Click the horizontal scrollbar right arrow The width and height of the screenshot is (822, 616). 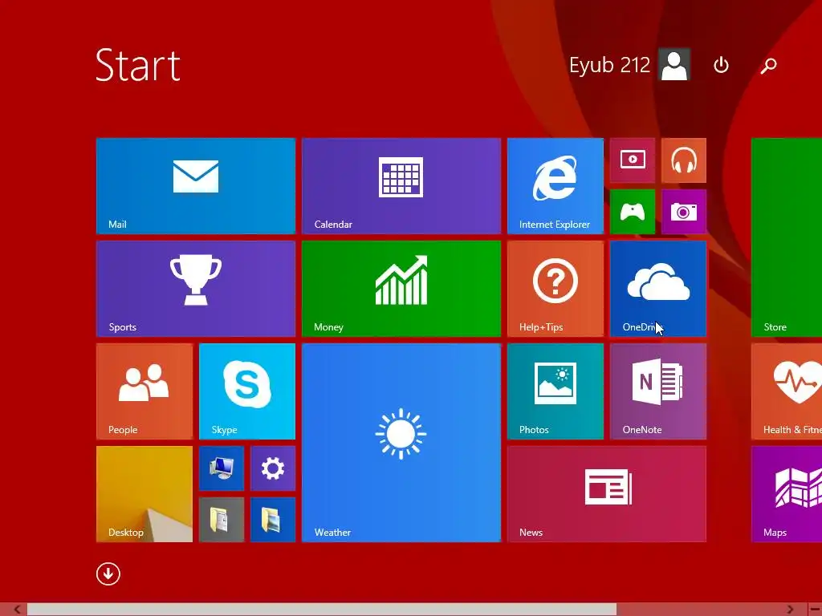(x=790, y=610)
